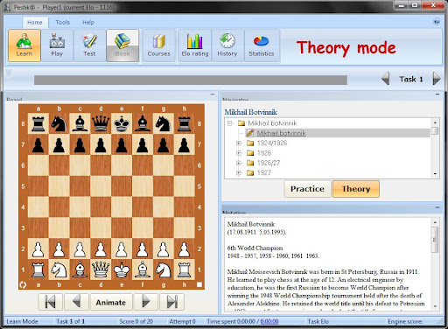This screenshot has width=448, height=329.
Task: Minimize the Board panel
Action: click(213, 94)
